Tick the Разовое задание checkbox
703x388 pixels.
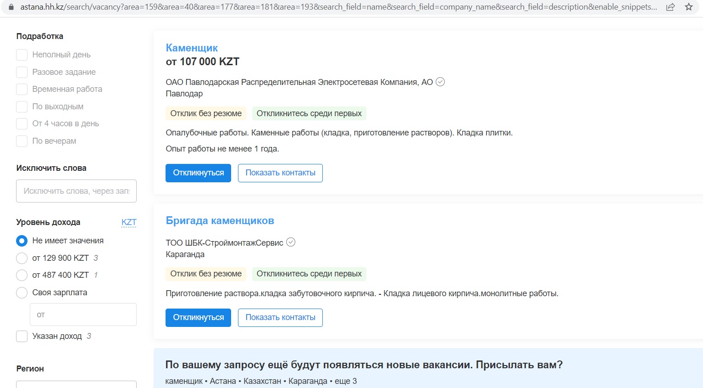(x=22, y=72)
